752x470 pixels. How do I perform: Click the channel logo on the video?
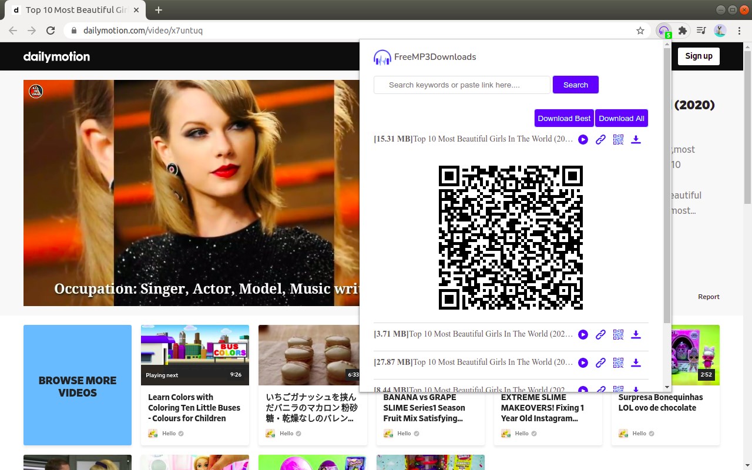[36, 91]
